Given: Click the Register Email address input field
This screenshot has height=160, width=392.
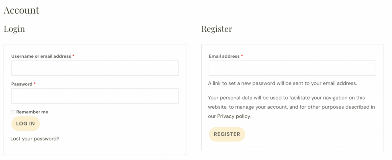Looking at the screenshot, I should coord(292,68).
